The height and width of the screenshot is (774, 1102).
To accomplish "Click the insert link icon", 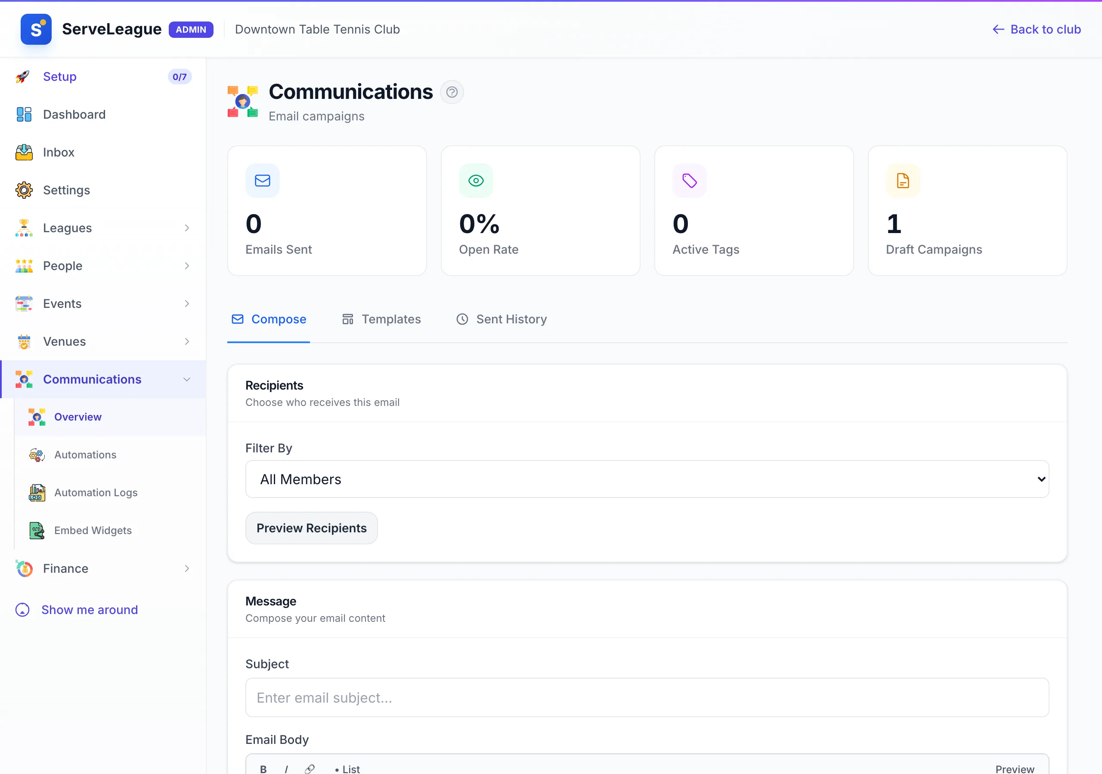I will 310,769.
